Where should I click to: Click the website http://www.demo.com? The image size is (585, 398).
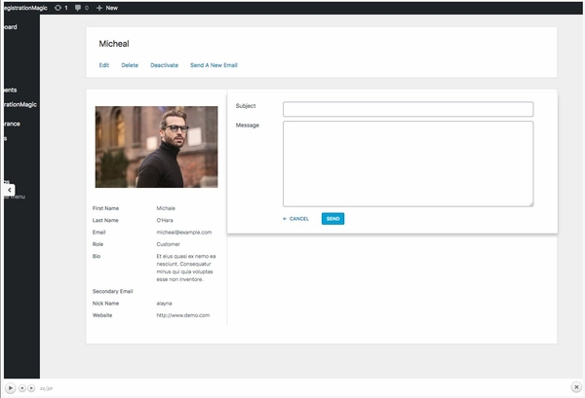(183, 315)
